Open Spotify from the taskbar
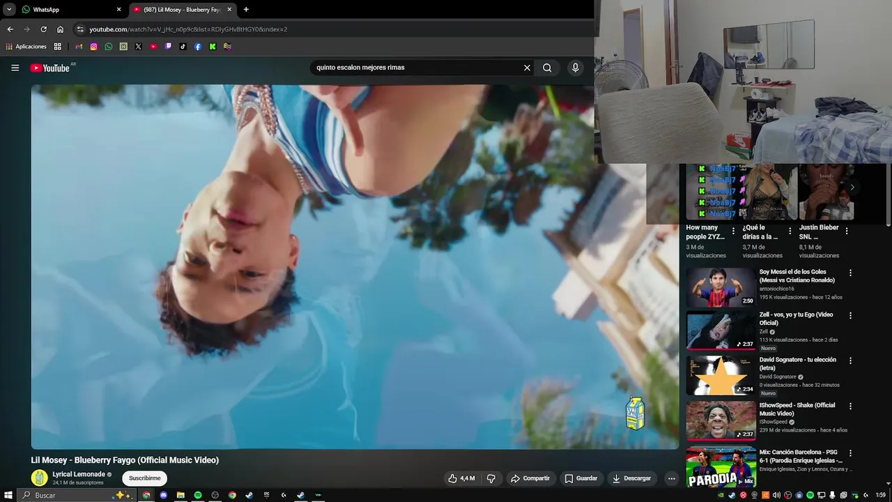 click(198, 495)
